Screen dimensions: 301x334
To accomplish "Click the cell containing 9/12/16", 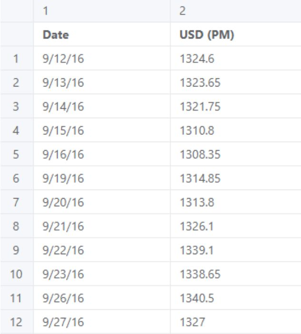I will pos(102,58).
